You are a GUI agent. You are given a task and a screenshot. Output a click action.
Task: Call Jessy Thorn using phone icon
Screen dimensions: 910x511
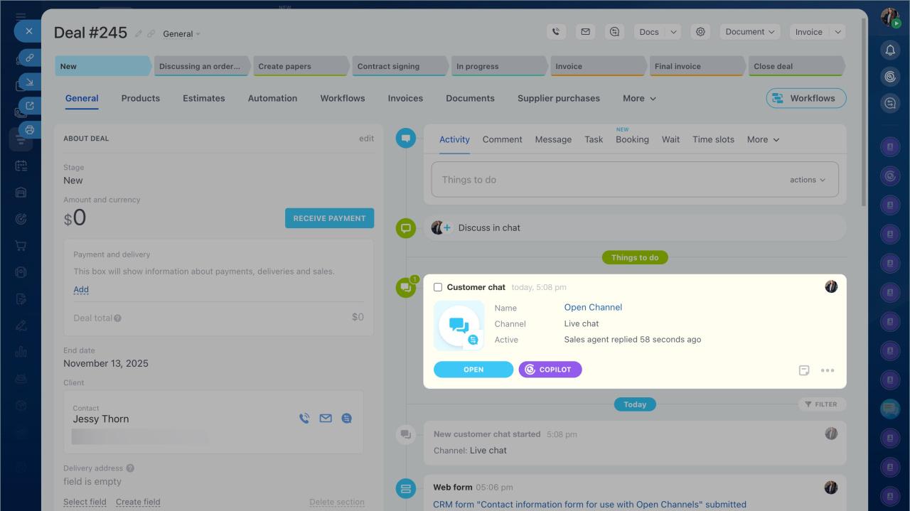[304, 419]
